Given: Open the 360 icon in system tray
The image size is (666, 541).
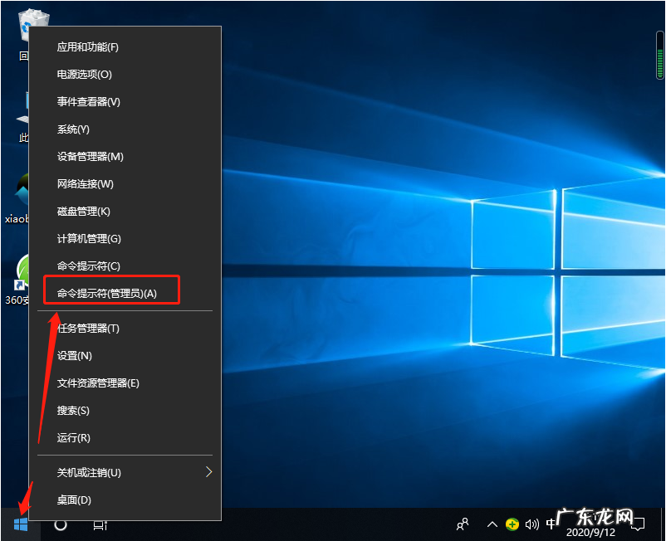Looking at the screenshot, I should [x=512, y=524].
